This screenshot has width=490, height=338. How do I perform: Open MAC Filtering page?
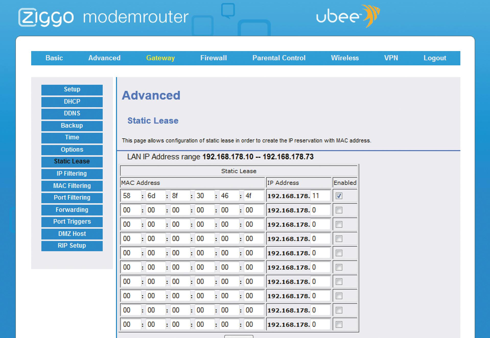[x=72, y=186]
